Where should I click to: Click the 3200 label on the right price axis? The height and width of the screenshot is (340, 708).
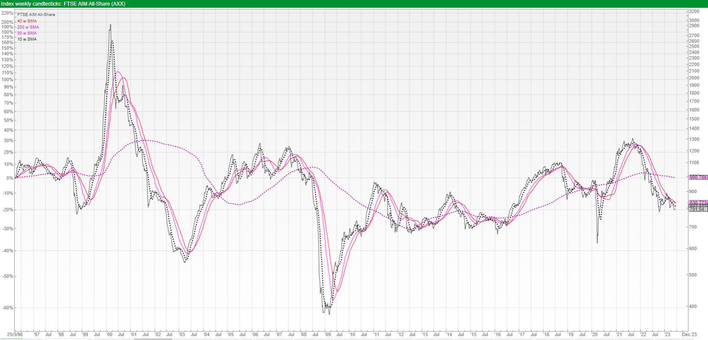pyautogui.click(x=694, y=12)
